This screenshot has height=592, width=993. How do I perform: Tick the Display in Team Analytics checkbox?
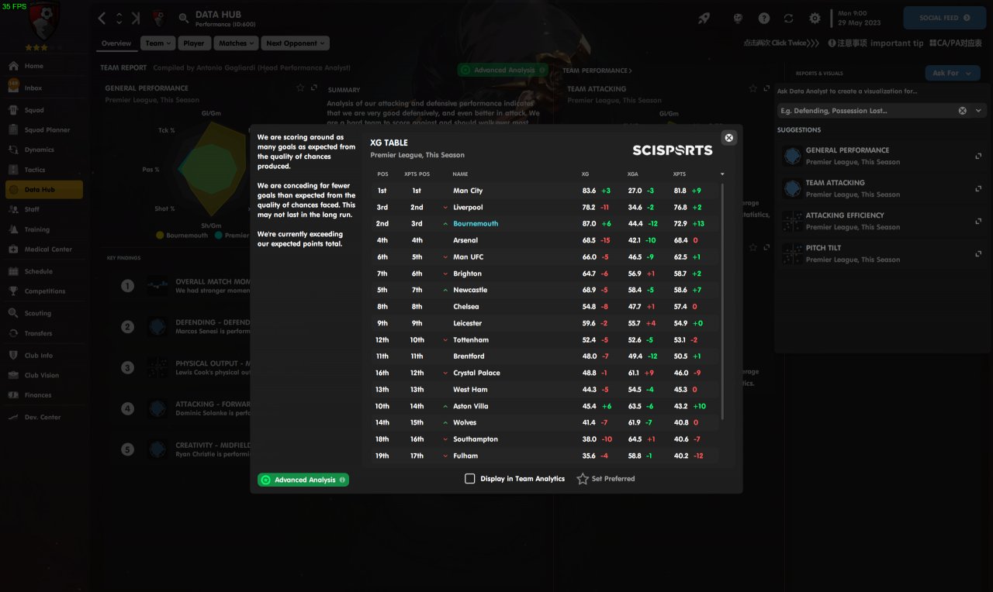469,479
